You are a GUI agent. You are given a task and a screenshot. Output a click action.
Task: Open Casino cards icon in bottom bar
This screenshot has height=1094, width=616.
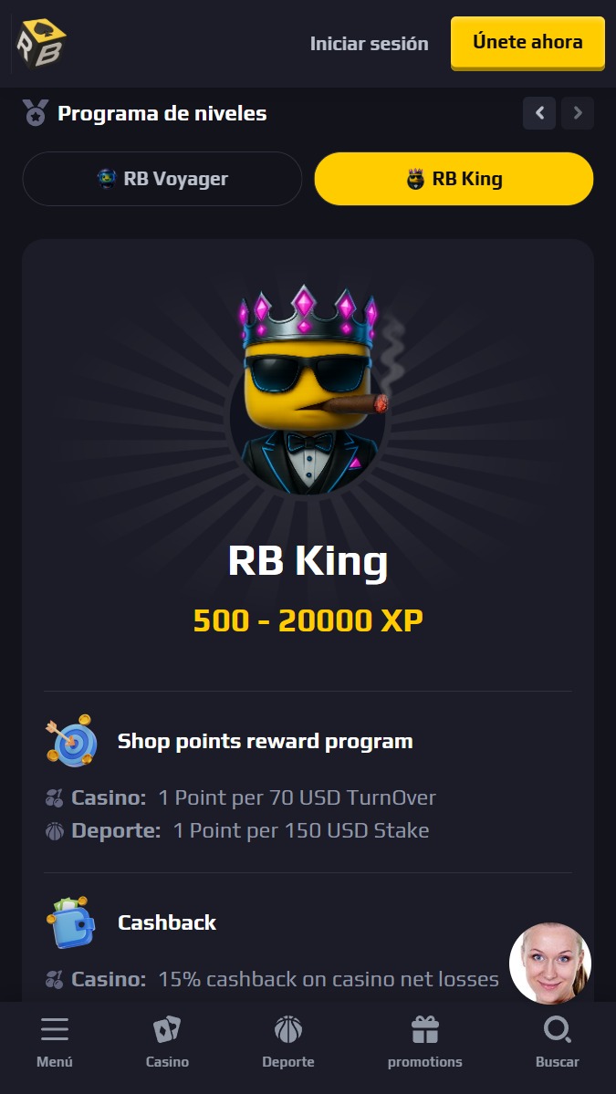[x=167, y=1029]
